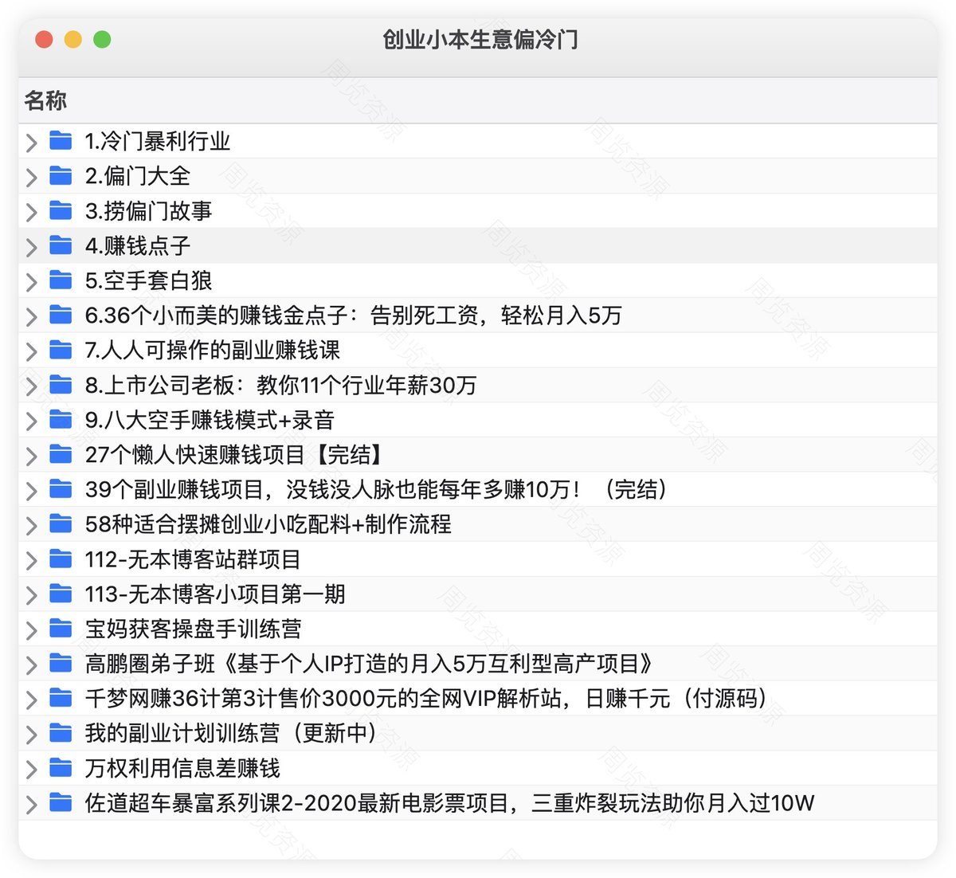Expand the 我的副业计划训练营 folder chevron
This screenshot has width=956, height=878.
point(31,735)
